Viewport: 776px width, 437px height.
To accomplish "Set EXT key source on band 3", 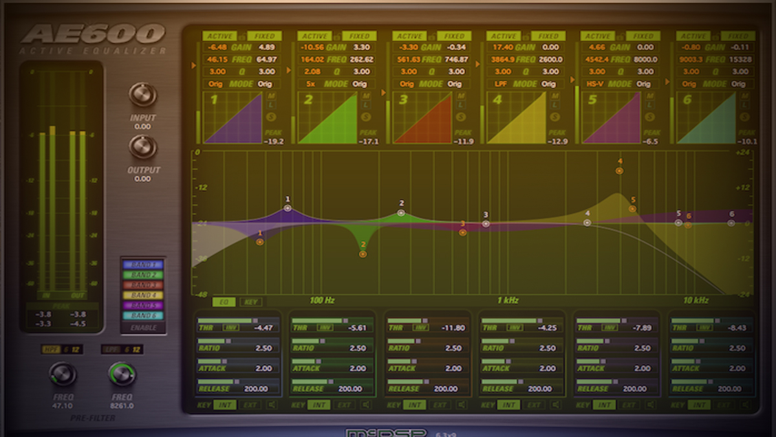I will click(x=440, y=404).
